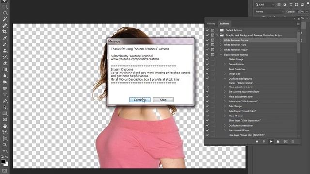Uncheck the Black Remover Normal checkmark

(x=207, y=55)
